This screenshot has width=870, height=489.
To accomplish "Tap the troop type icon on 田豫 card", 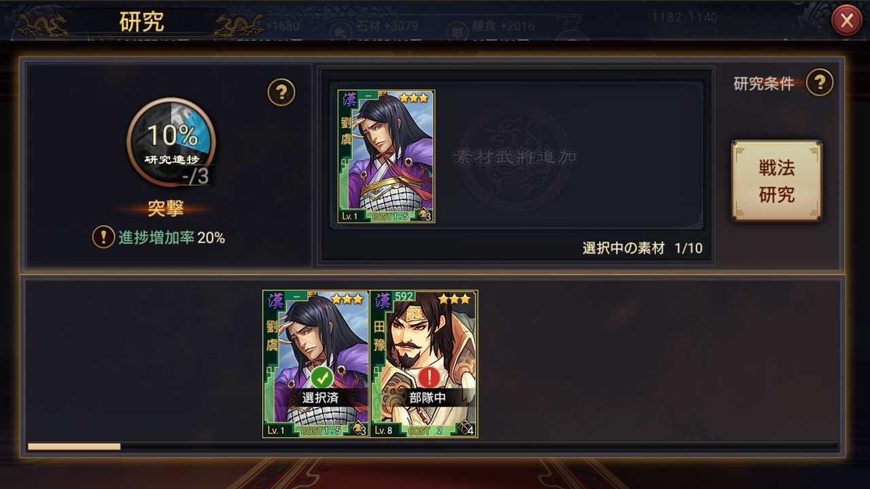I will point(466,429).
